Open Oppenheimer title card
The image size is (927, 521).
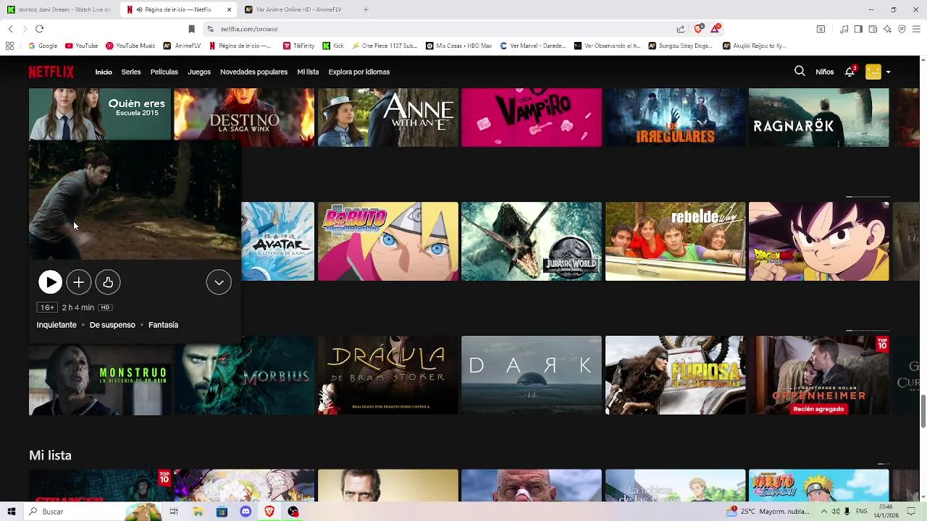pos(818,375)
